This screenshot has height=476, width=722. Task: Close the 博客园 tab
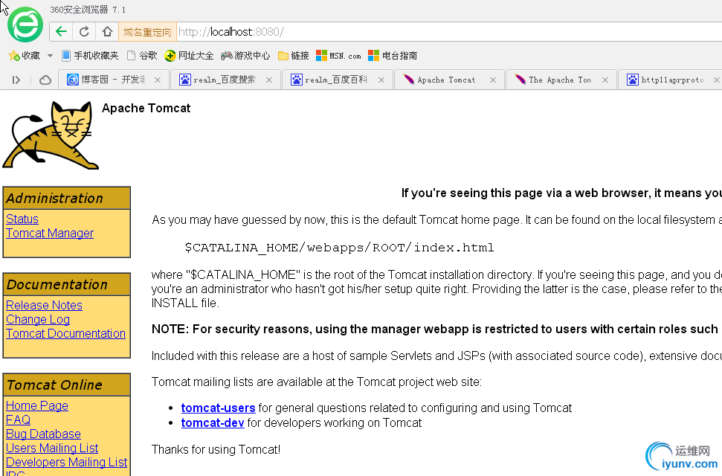pyautogui.click(x=158, y=80)
